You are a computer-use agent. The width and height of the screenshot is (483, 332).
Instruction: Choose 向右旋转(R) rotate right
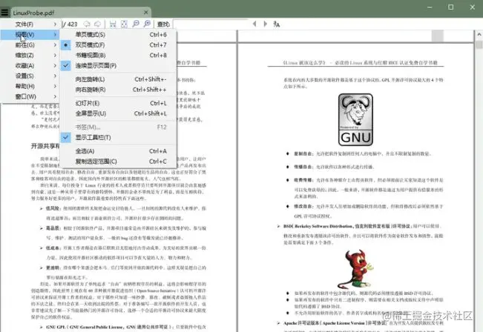119,90
